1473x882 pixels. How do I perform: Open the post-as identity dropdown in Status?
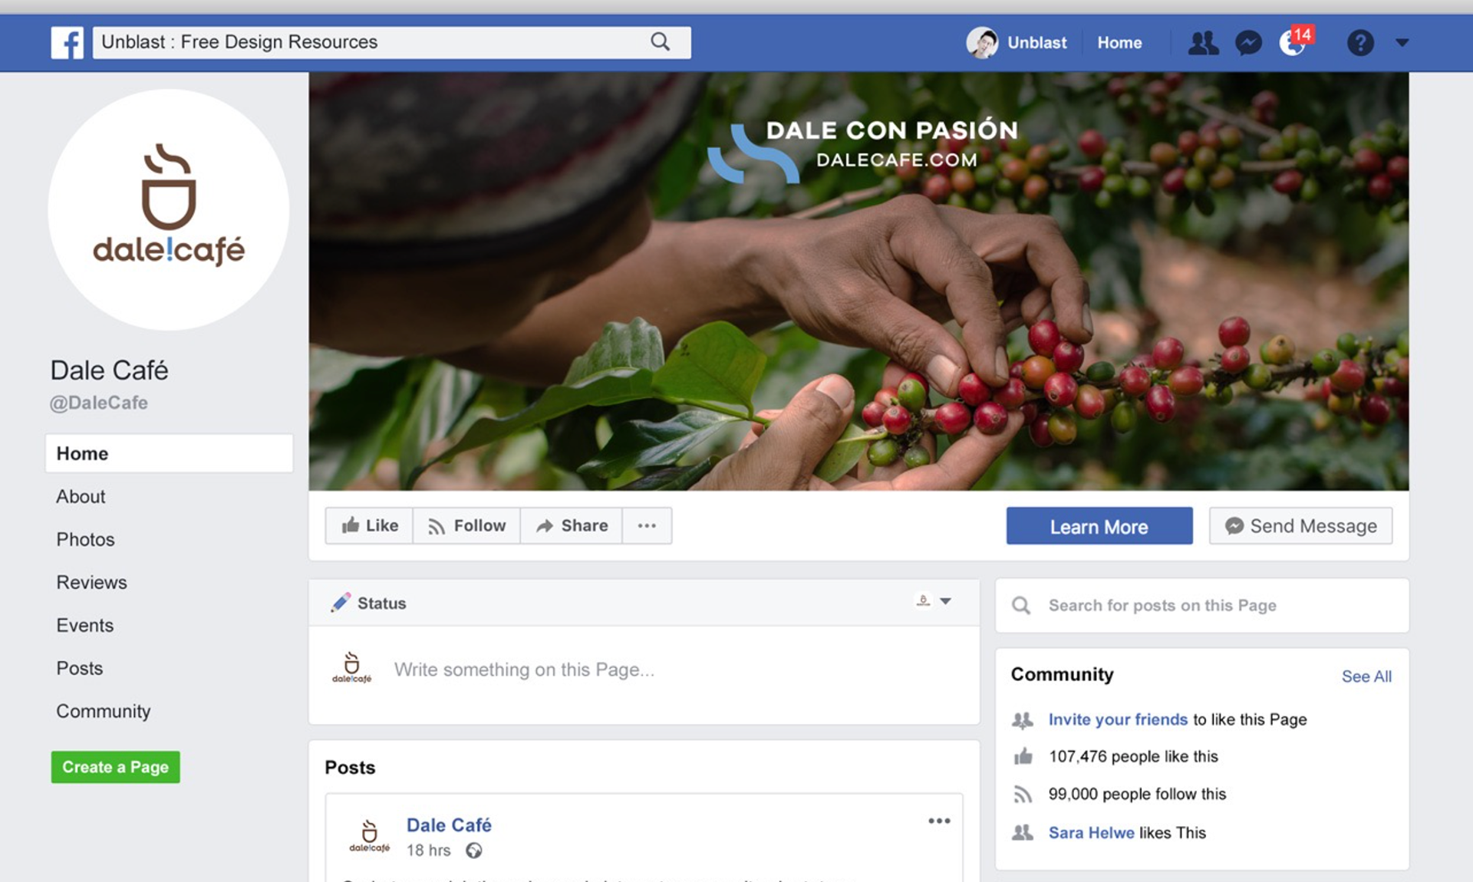click(934, 601)
